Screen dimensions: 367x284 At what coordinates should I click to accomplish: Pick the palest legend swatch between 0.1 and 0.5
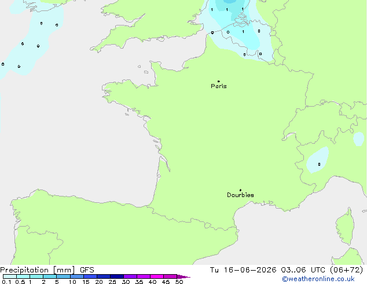point(10,276)
